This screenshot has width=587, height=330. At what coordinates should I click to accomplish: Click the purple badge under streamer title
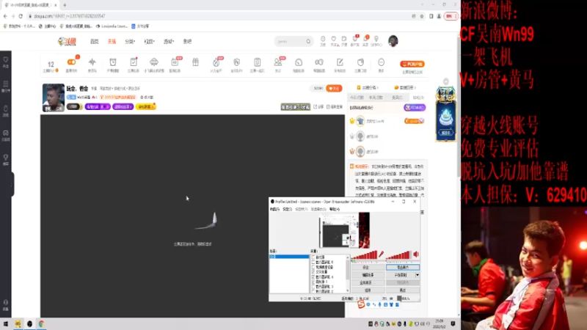tap(97, 106)
